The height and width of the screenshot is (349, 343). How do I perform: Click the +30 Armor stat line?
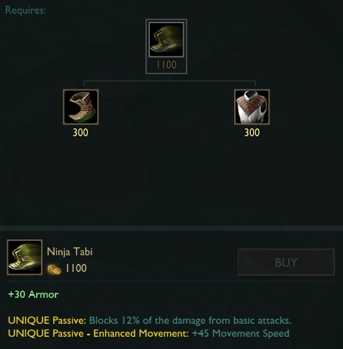point(33,294)
